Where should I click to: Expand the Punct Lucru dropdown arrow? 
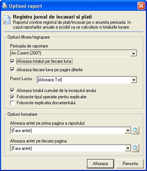tap(134, 80)
